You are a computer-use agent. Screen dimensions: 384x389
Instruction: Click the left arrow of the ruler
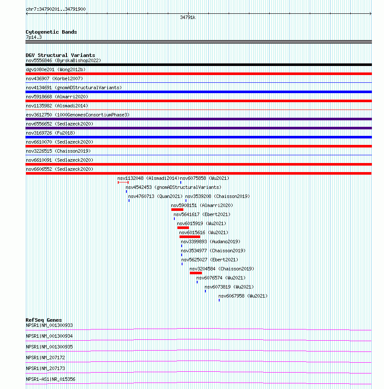[x=27, y=14]
